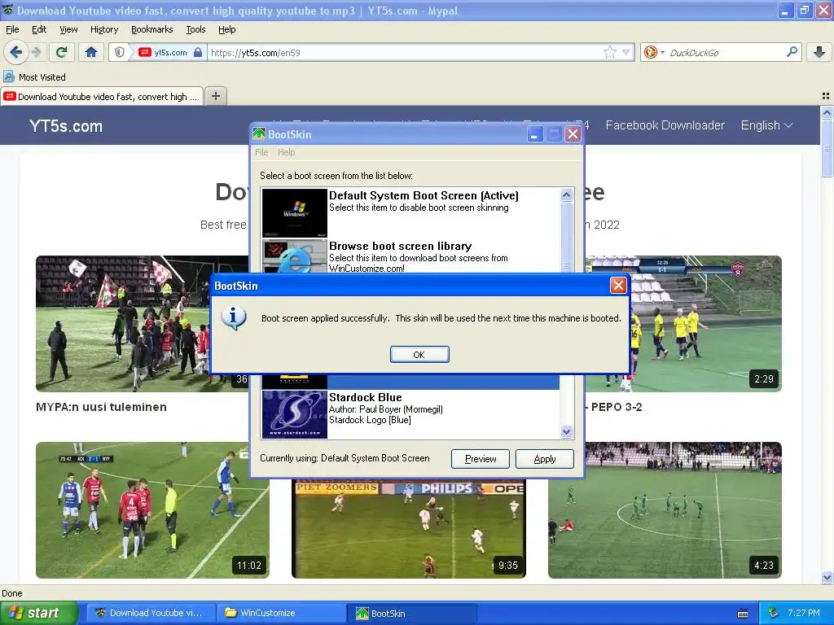Bookmark the page with the star icon
The height and width of the screenshot is (625, 834).
(609, 52)
